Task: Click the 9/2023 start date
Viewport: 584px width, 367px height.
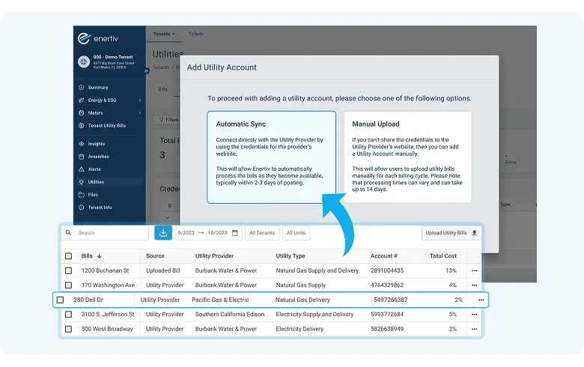Action: tap(186, 232)
